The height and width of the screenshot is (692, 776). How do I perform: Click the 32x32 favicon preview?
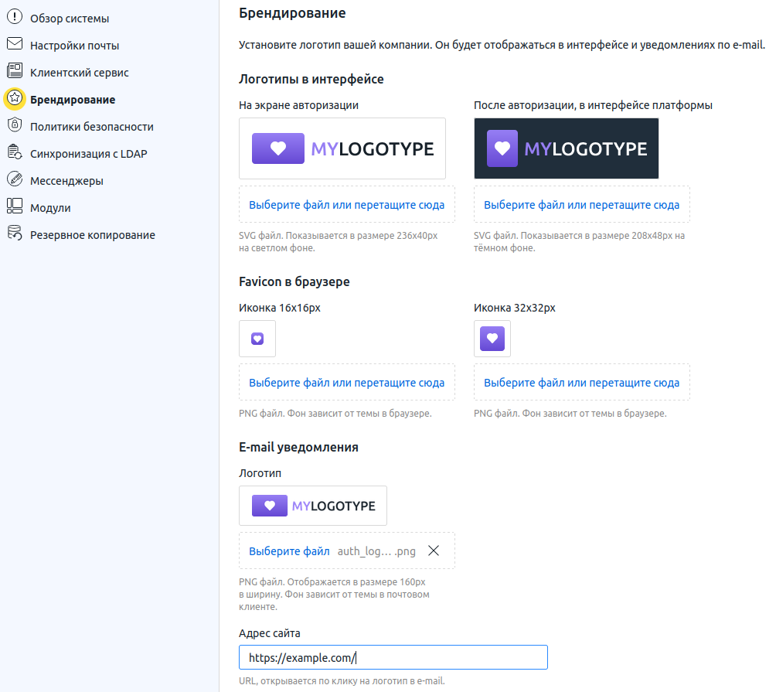click(x=492, y=339)
